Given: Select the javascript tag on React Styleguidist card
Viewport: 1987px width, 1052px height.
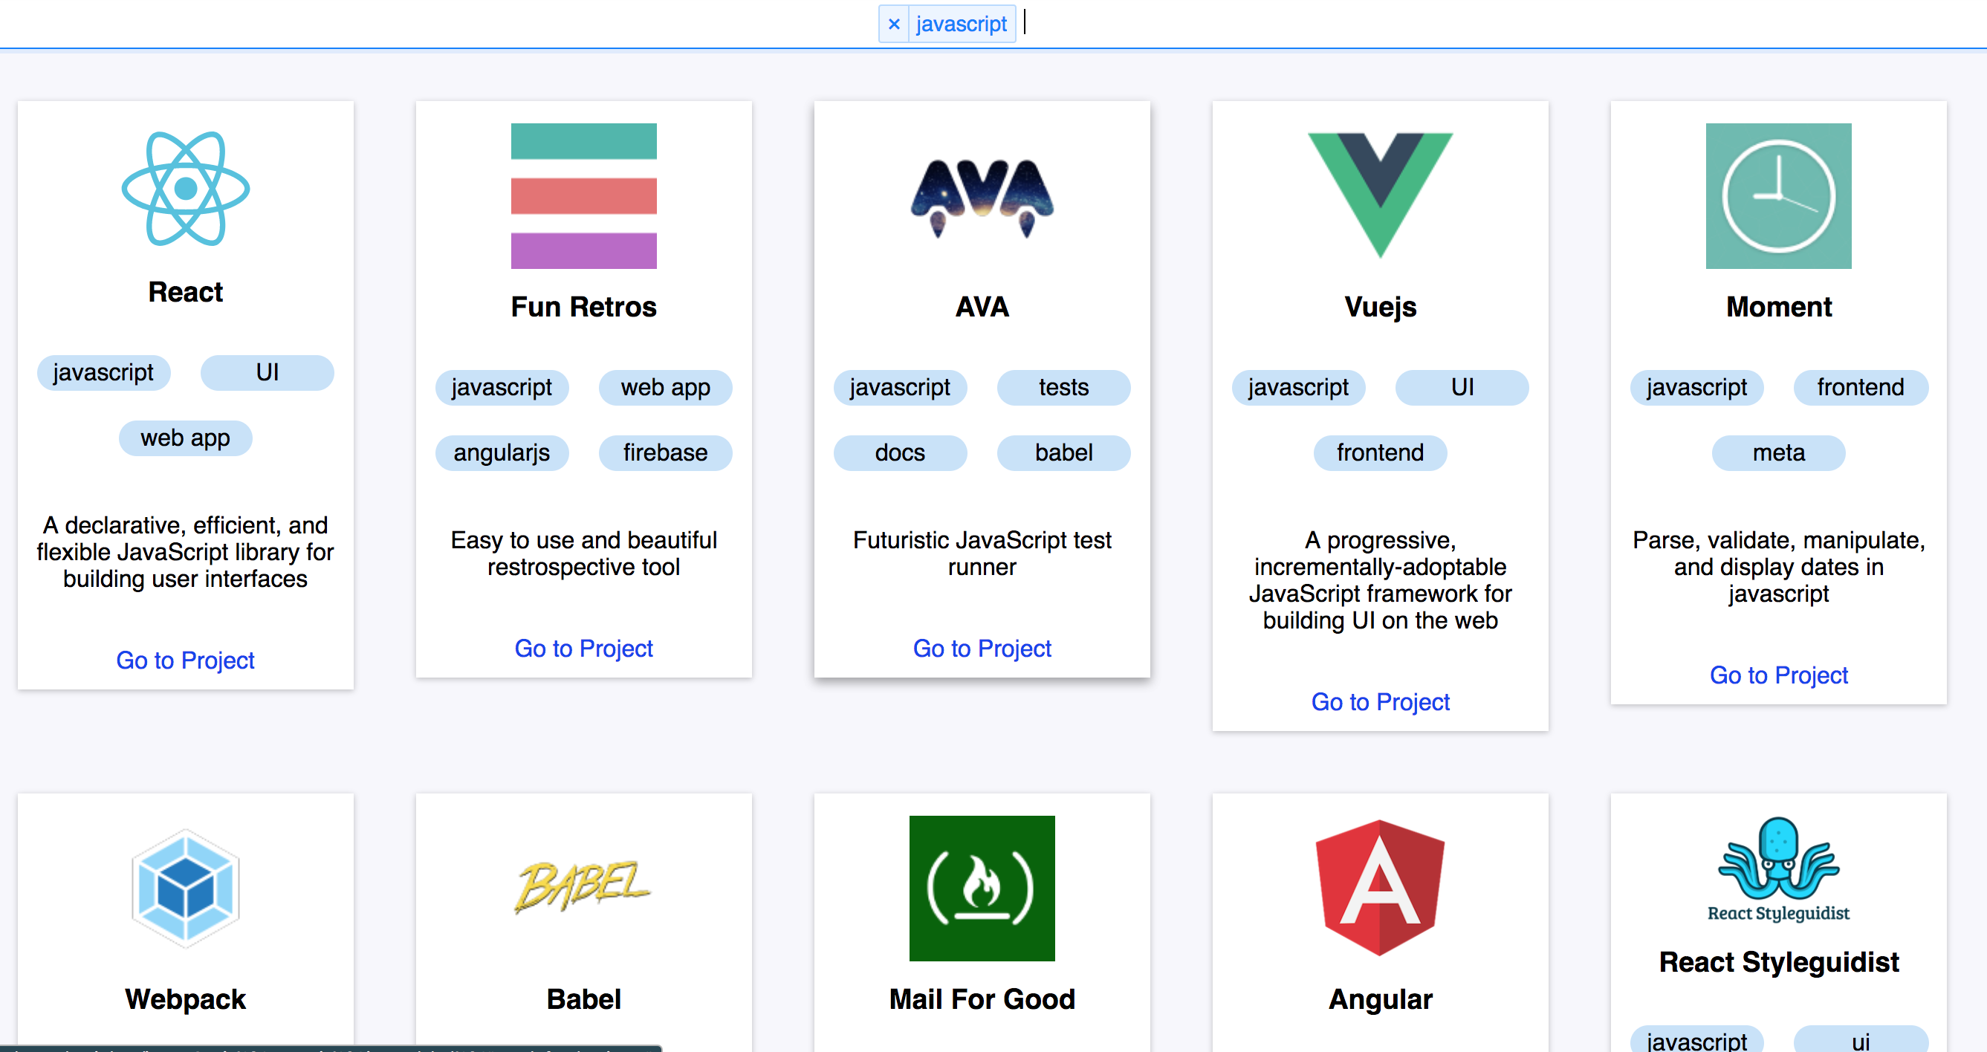Looking at the screenshot, I should point(1697,1039).
